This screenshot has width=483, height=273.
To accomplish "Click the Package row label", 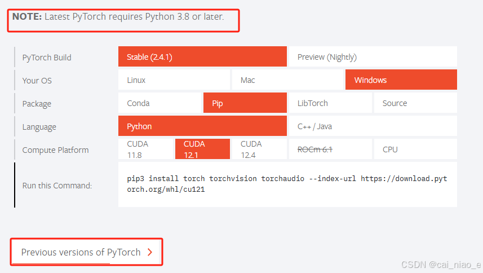I will point(37,104).
